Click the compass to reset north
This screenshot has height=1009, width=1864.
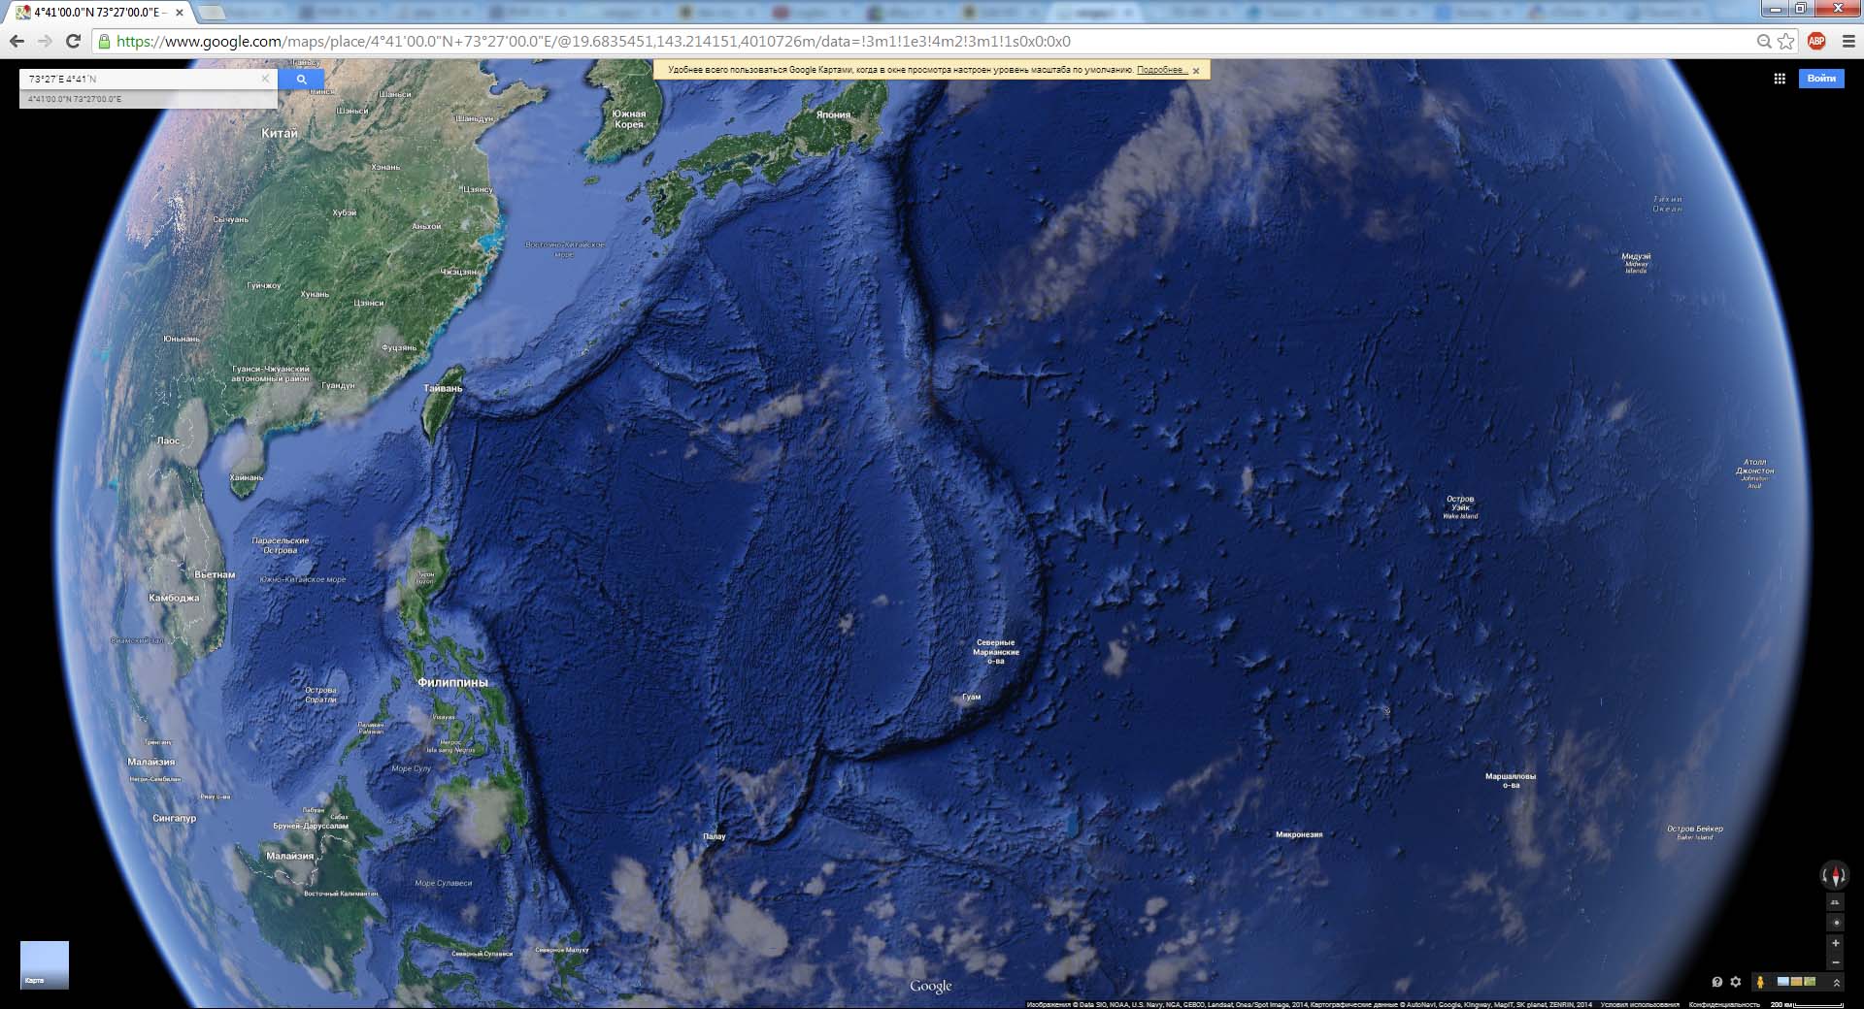(x=1834, y=876)
